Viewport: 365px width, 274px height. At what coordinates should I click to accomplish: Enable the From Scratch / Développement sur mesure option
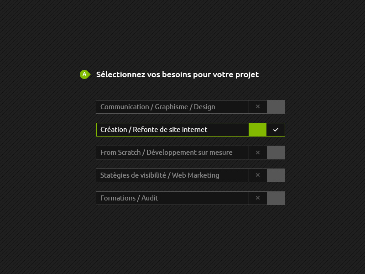click(x=276, y=153)
